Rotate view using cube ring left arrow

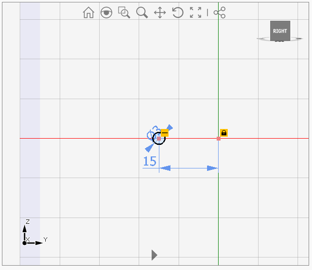(260, 39)
